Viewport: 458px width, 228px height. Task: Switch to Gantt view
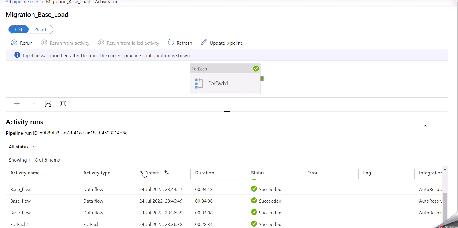(x=41, y=29)
